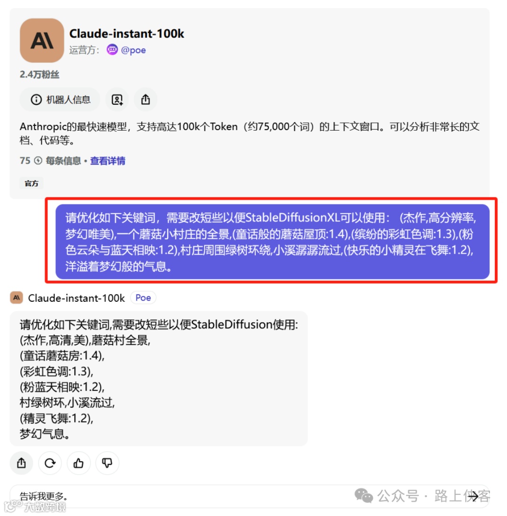507x516 pixels.
Task: Click the send arrow in the input box
Action: (474, 496)
